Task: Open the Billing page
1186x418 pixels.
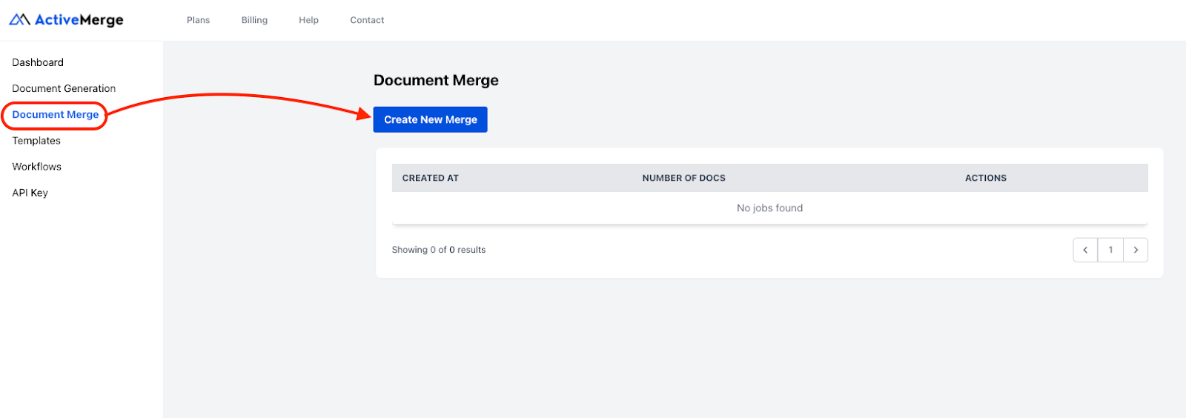Action: click(x=254, y=20)
